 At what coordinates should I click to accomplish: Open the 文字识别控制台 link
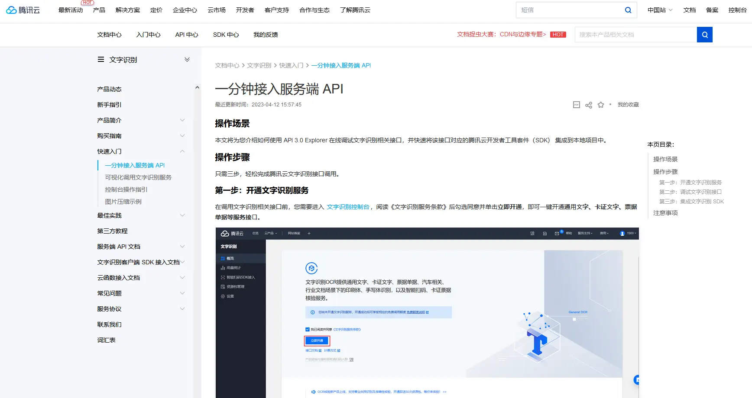pos(348,207)
